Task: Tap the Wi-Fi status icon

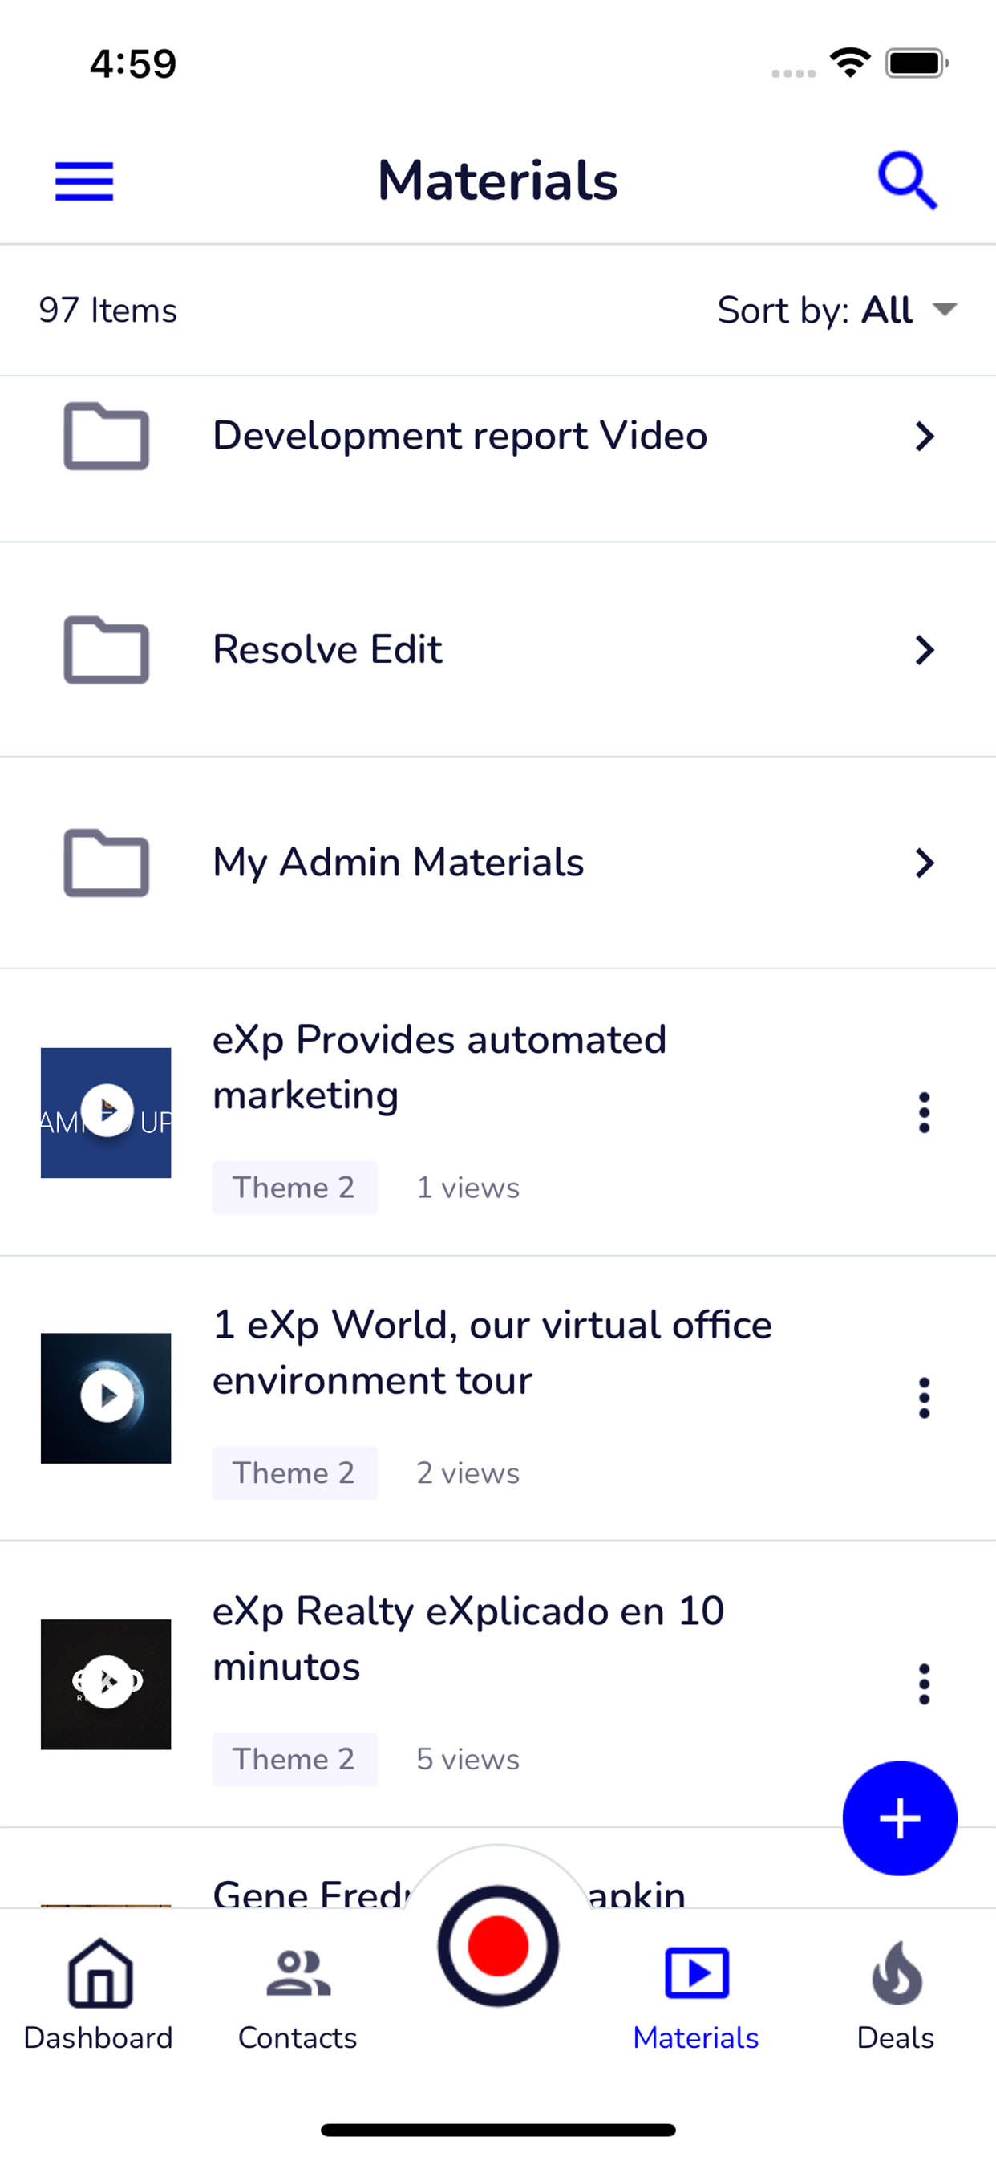Action: point(850,63)
